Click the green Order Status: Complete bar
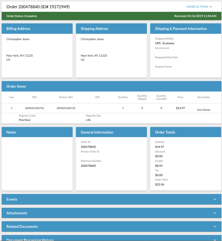This screenshot has width=222, height=241. [111, 16]
